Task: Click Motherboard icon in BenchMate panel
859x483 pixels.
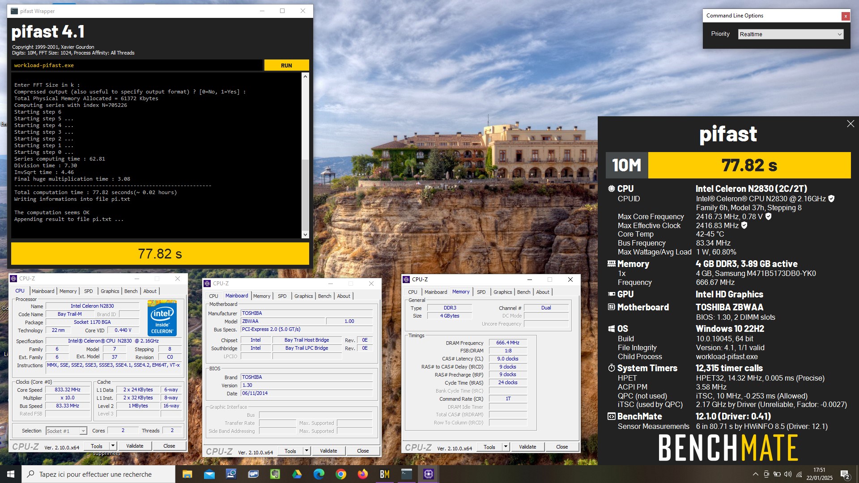Action: 611,307
